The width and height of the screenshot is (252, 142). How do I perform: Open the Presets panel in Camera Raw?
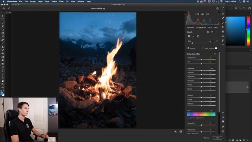pyautogui.click(x=223, y=41)
